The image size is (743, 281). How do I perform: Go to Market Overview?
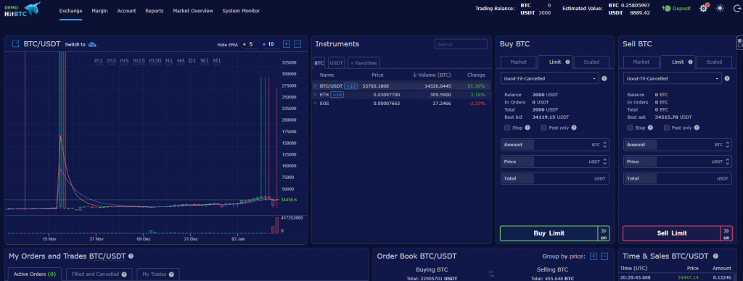pos(193,11)
